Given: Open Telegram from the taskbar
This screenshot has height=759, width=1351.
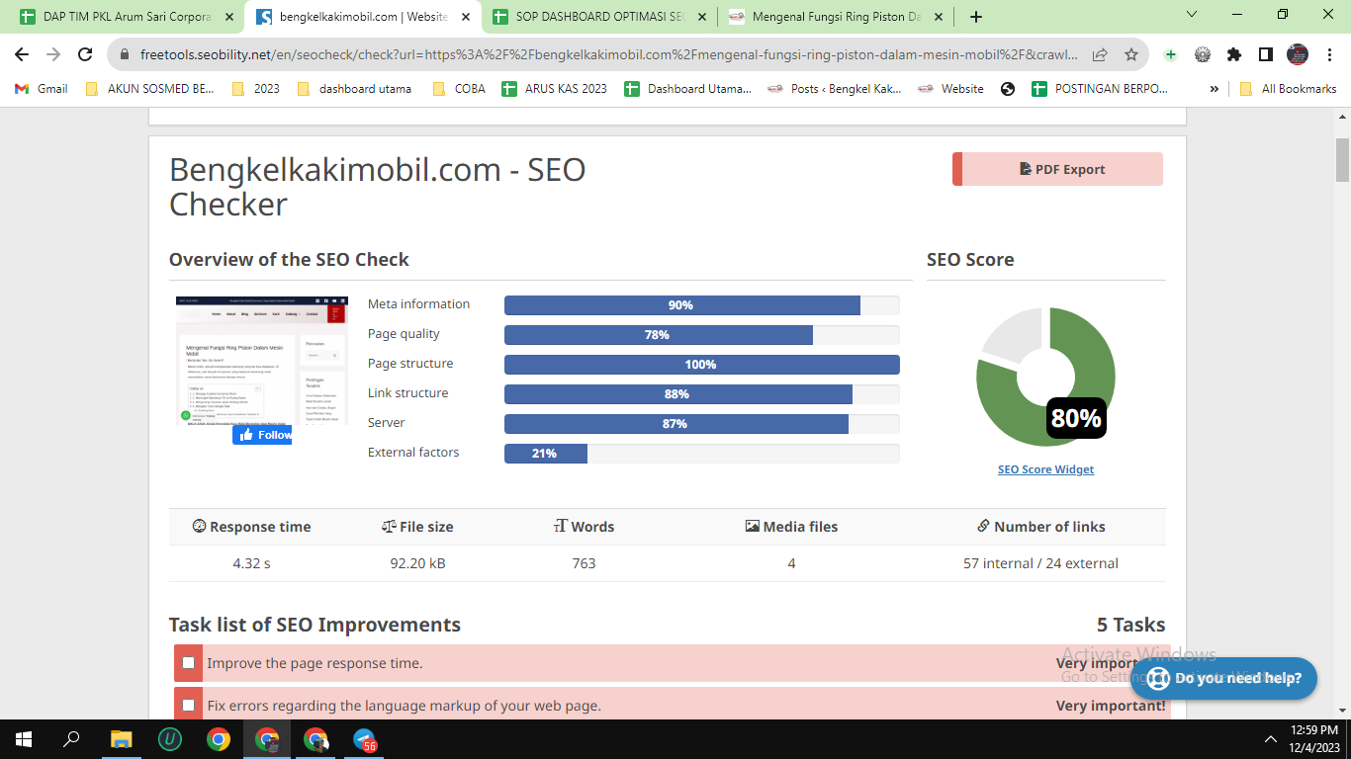Looking at the screenshot, I should pyautogui.click(x=365, y=739).
